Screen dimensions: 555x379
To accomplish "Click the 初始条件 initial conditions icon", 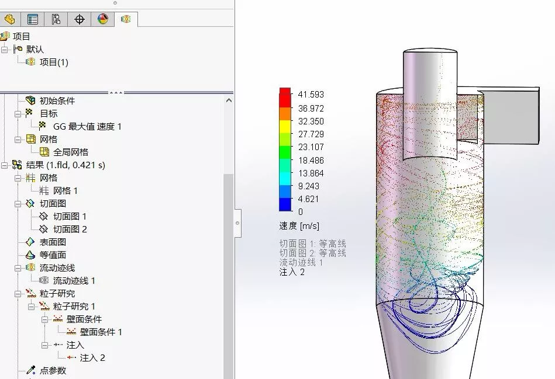I will 31,100.
